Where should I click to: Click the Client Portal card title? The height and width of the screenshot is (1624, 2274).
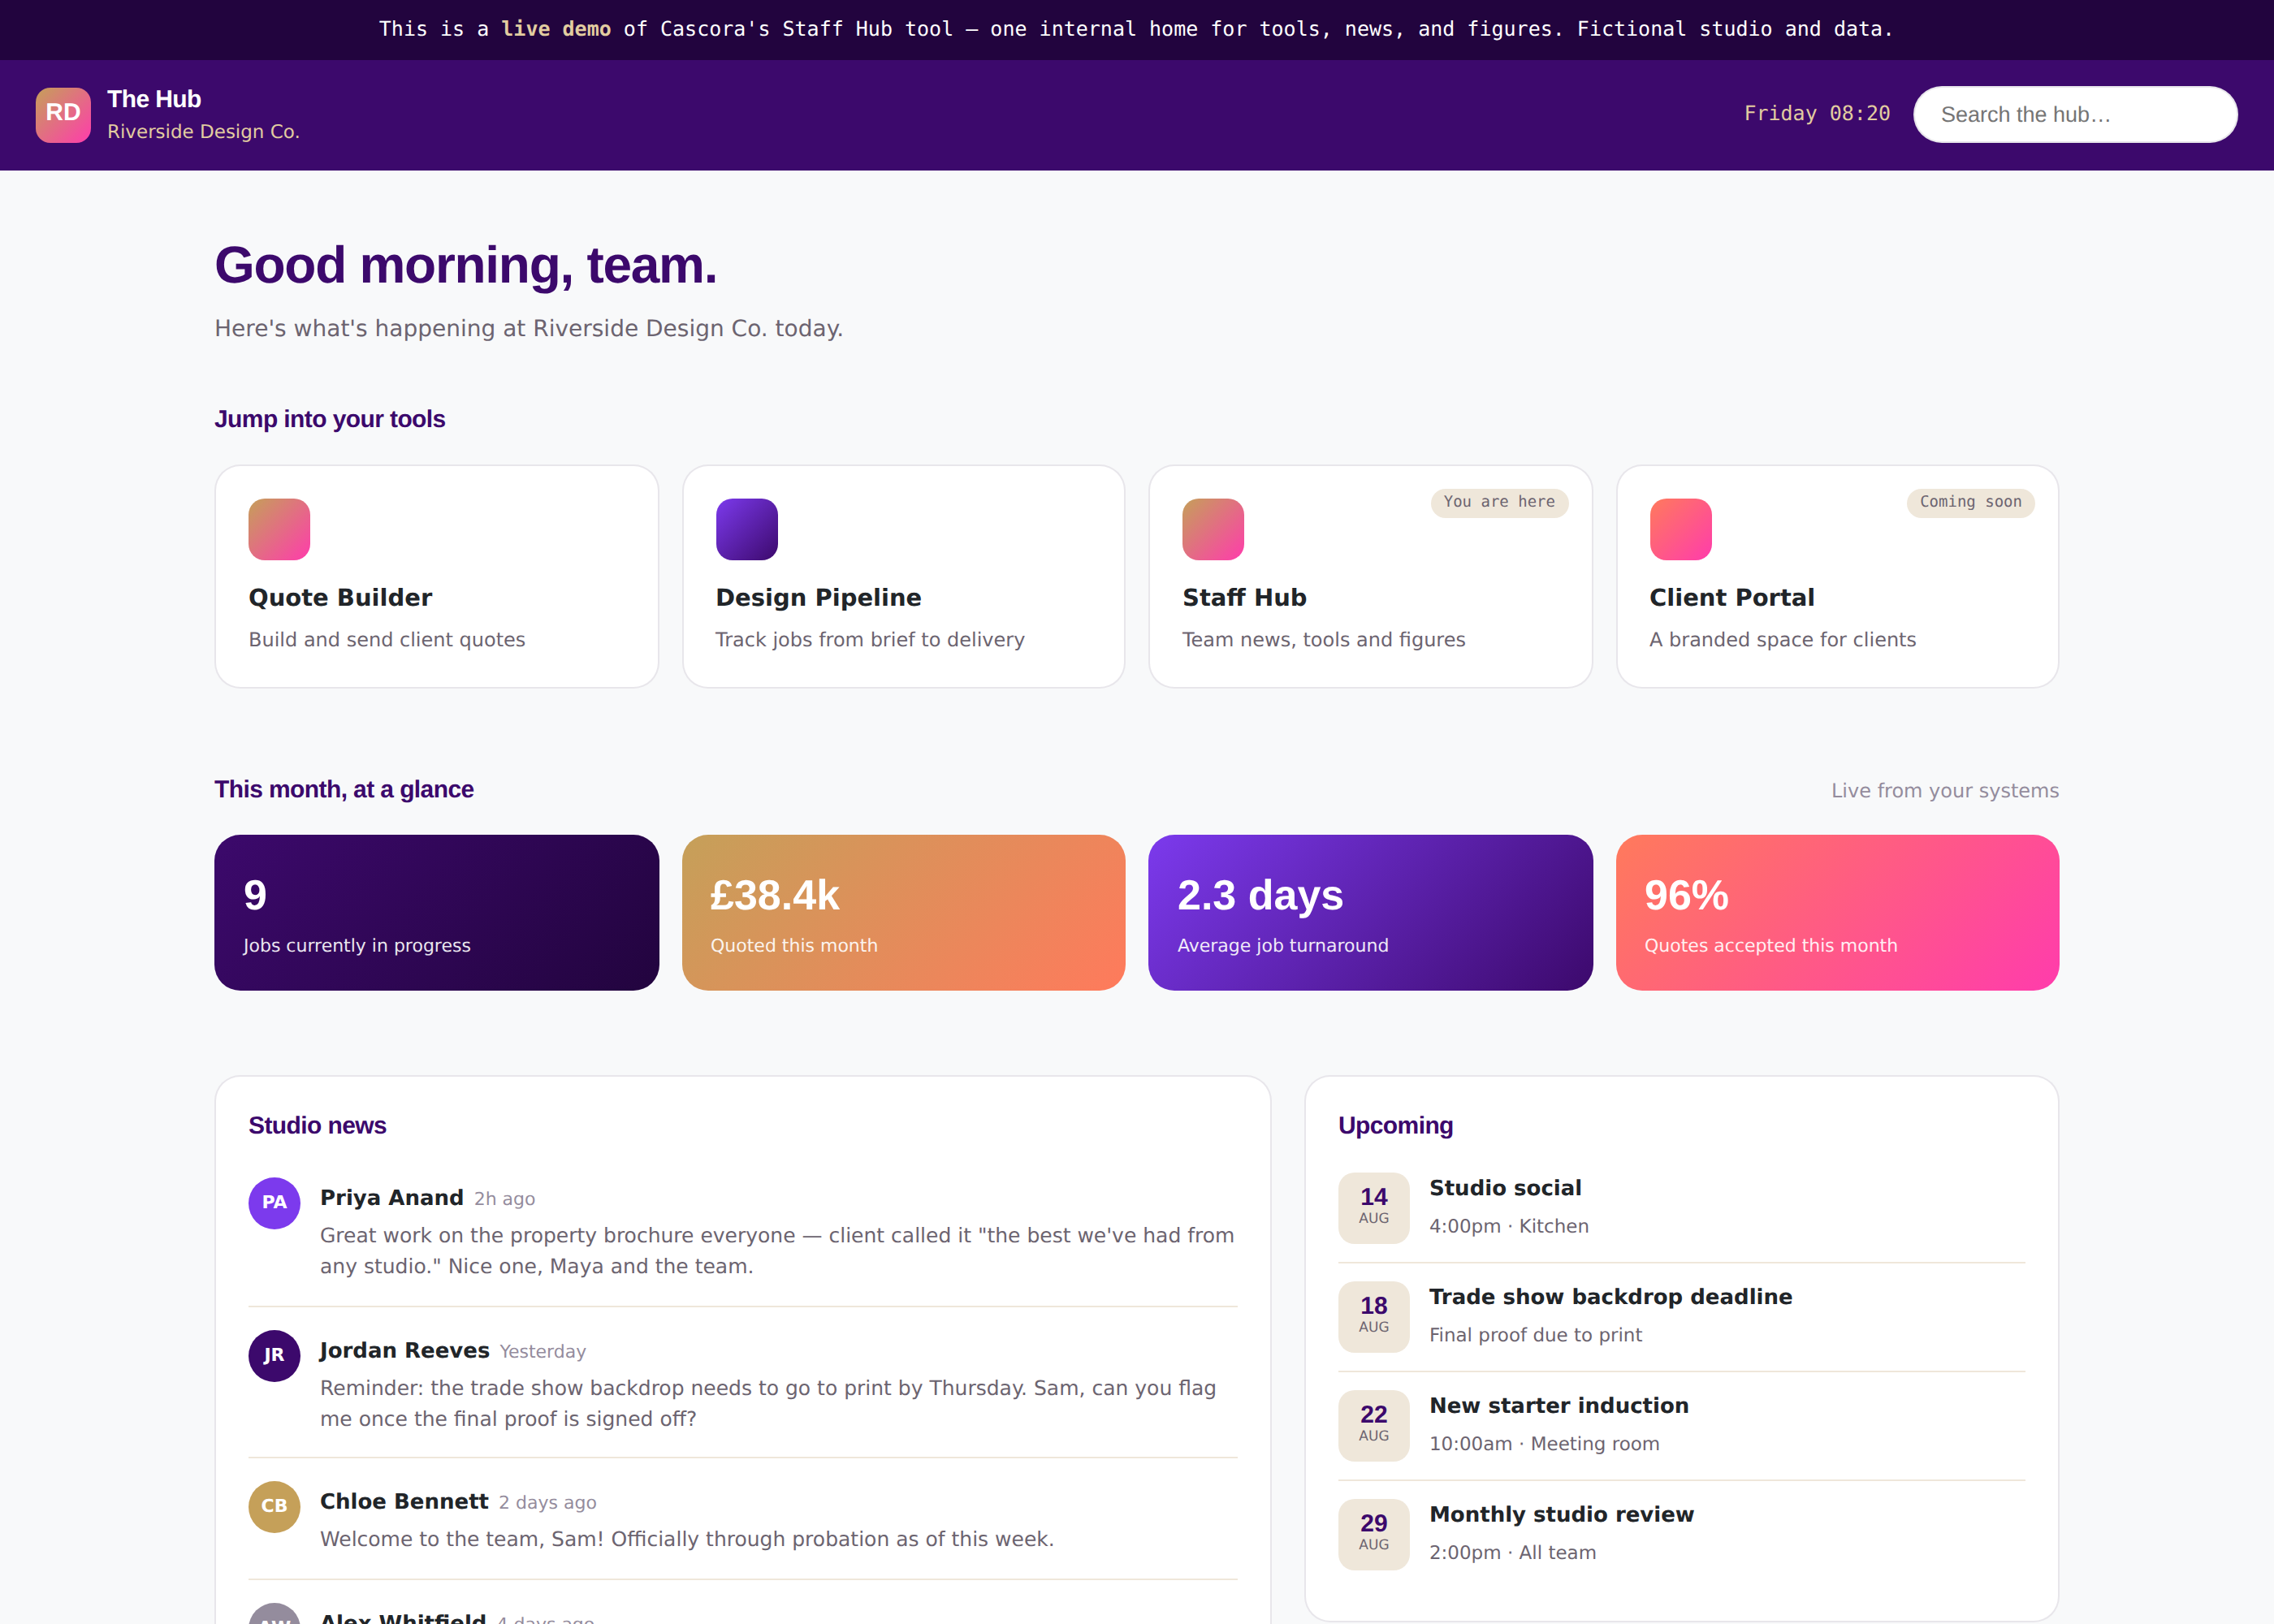point(1731,597)
